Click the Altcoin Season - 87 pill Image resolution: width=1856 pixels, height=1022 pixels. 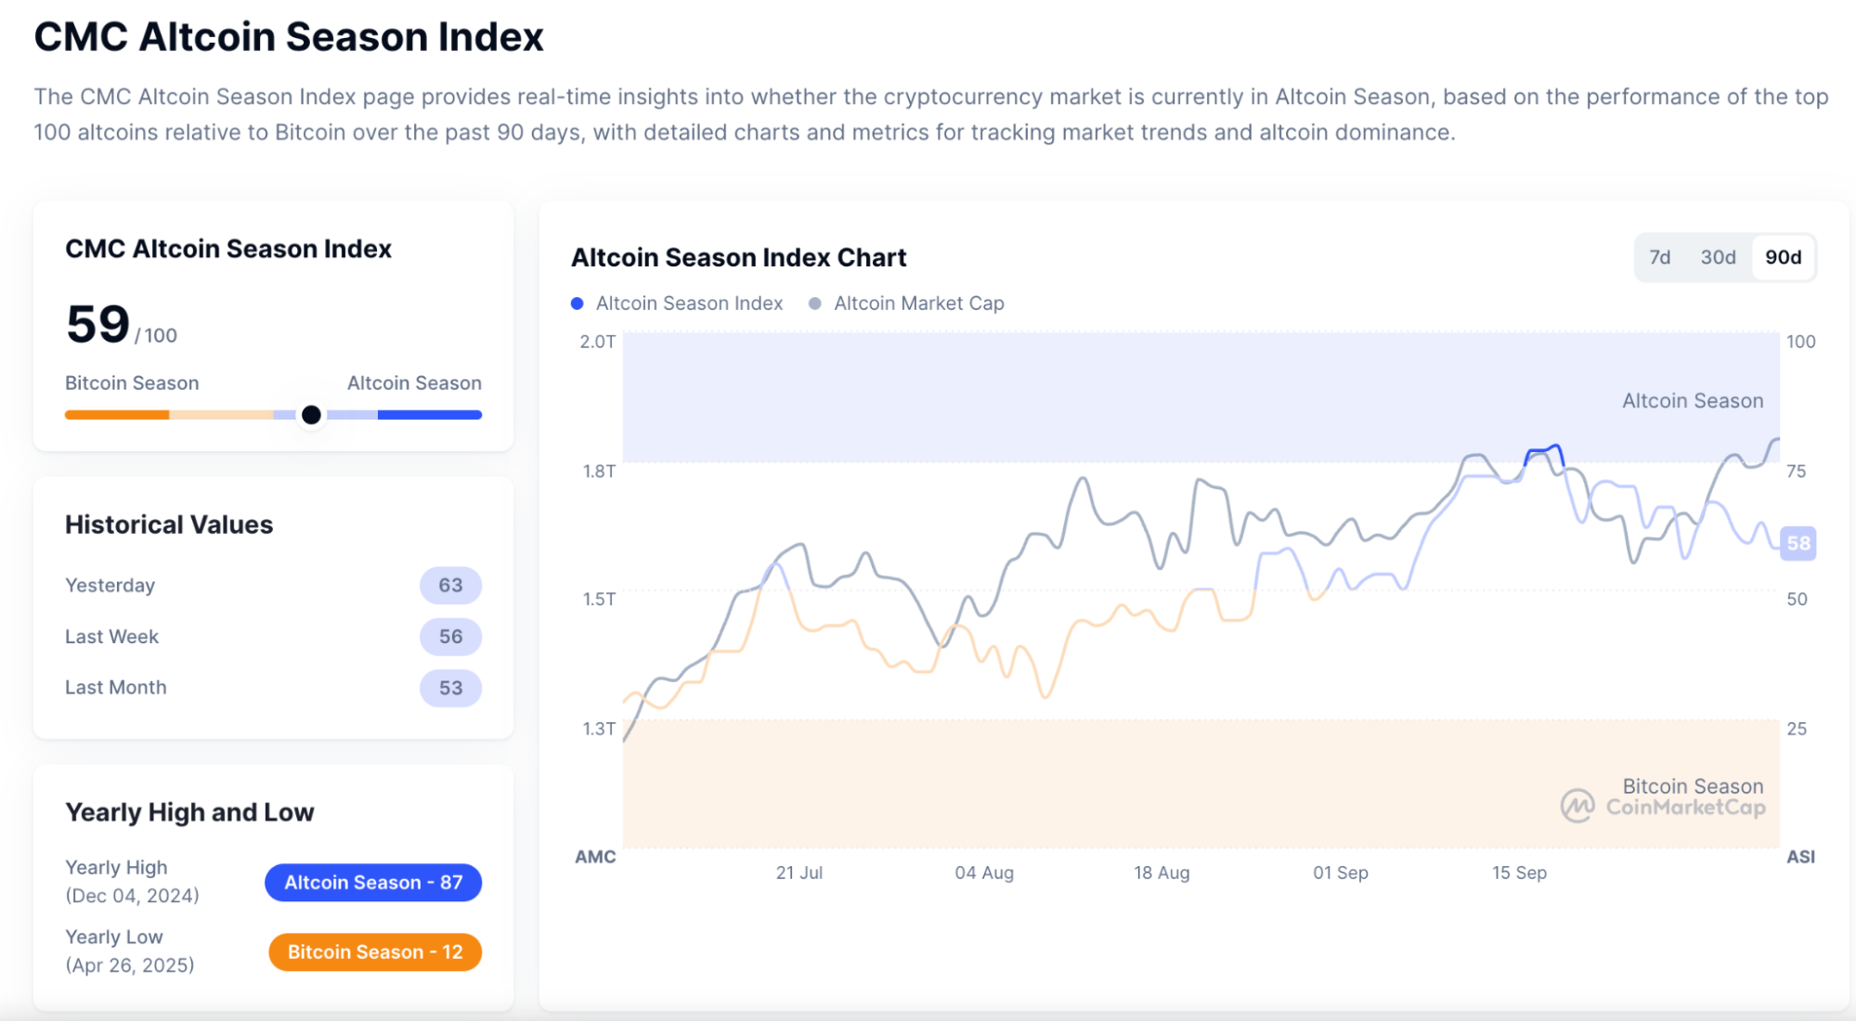pyautogui.click(x=373, y=882)
